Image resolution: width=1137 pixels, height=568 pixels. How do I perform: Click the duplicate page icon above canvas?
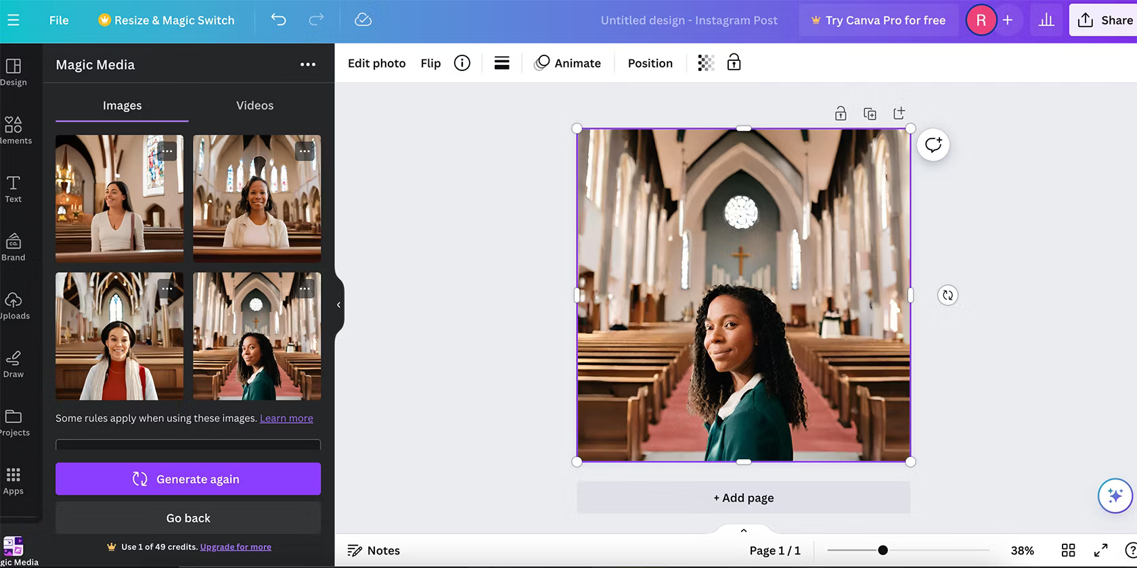pos(870,114)
